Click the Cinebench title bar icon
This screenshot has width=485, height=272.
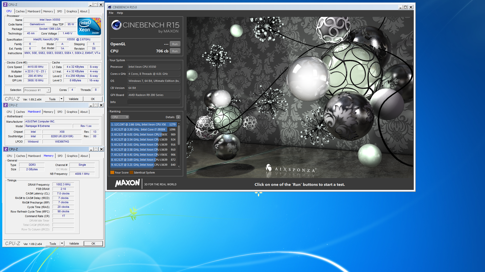pyautogui.click(x=110, y=7)
